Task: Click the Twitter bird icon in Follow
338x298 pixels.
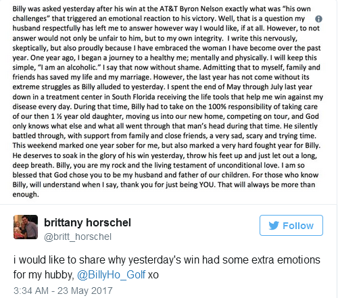Action: (x=274, y=226)
